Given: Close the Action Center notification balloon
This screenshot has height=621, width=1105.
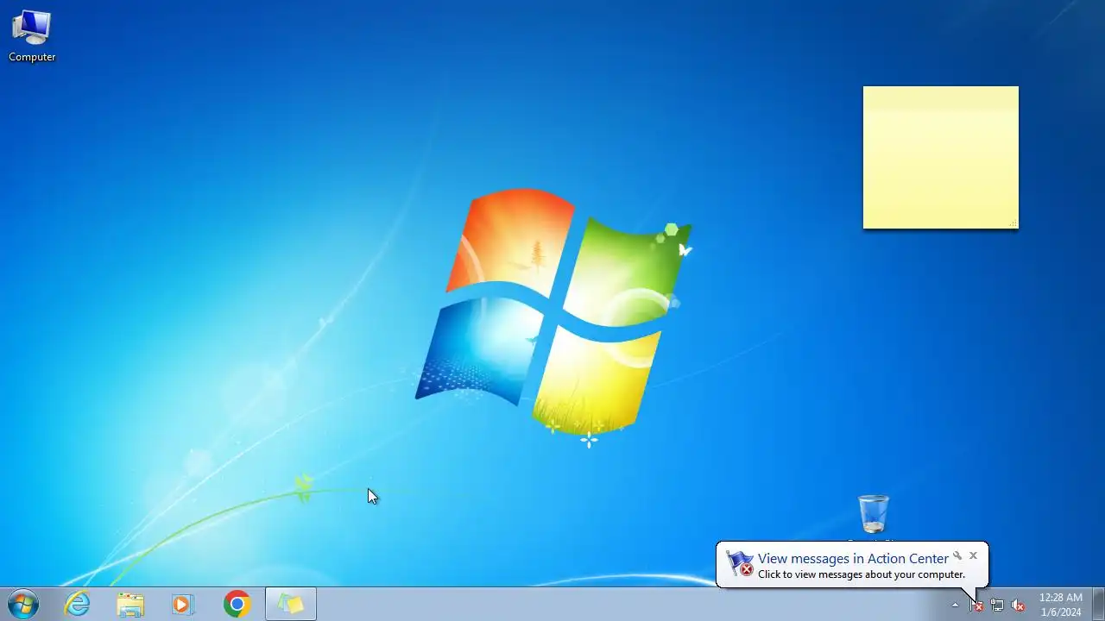Looking at the screenshot, I should coord(973,555).
